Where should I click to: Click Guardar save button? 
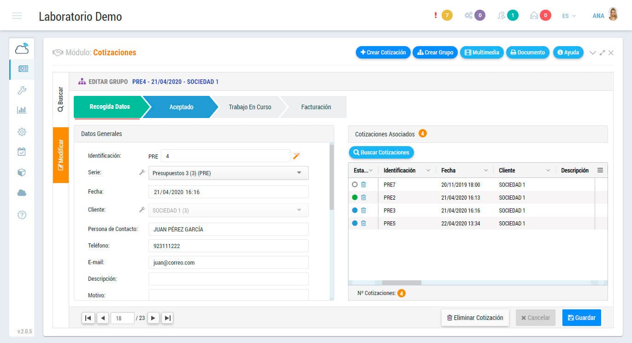click(582, 318)
